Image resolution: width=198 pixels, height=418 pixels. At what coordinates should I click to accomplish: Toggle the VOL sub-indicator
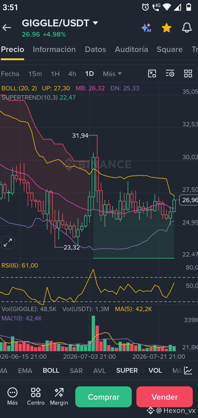pos(155,370)
